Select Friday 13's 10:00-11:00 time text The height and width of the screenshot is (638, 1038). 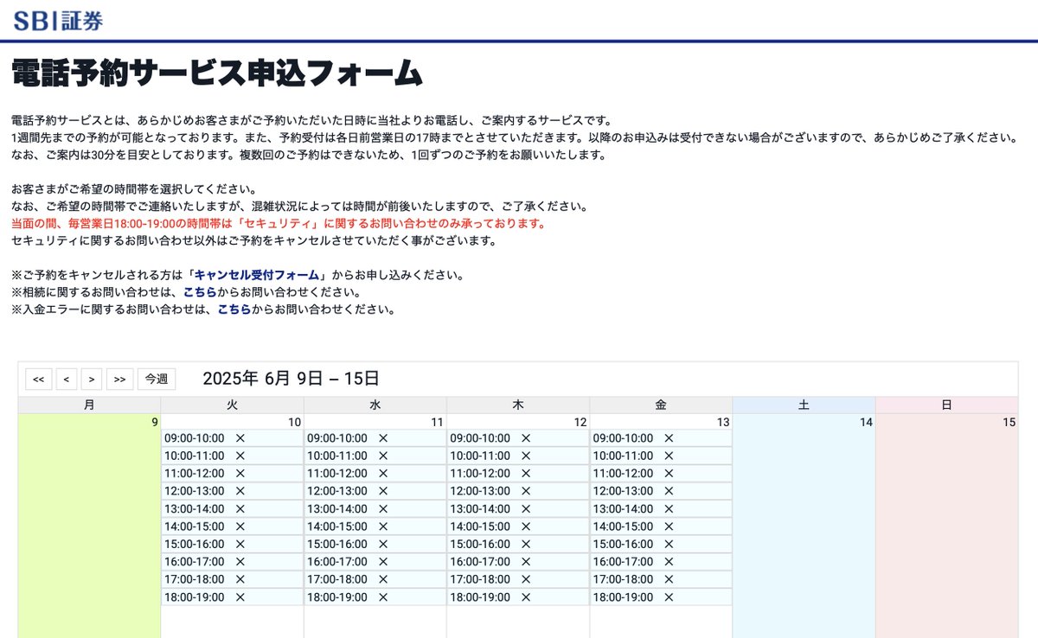point(623,456)
